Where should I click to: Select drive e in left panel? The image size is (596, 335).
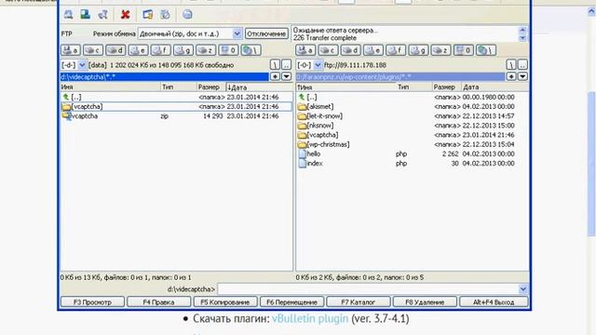[138, 50]
